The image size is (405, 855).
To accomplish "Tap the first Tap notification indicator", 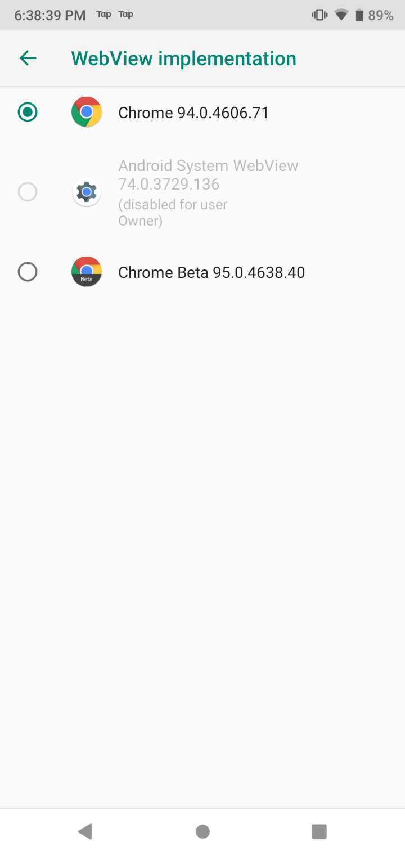I will click(103, 15).
